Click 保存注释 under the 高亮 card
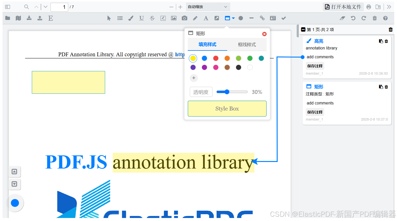The width and height of the screenshot is (397, 221). point(315,66)
